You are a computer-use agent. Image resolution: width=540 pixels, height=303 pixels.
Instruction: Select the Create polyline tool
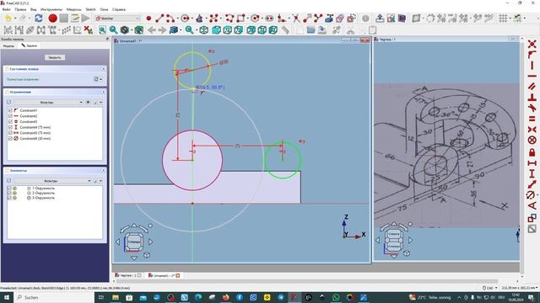pos(229,19)
